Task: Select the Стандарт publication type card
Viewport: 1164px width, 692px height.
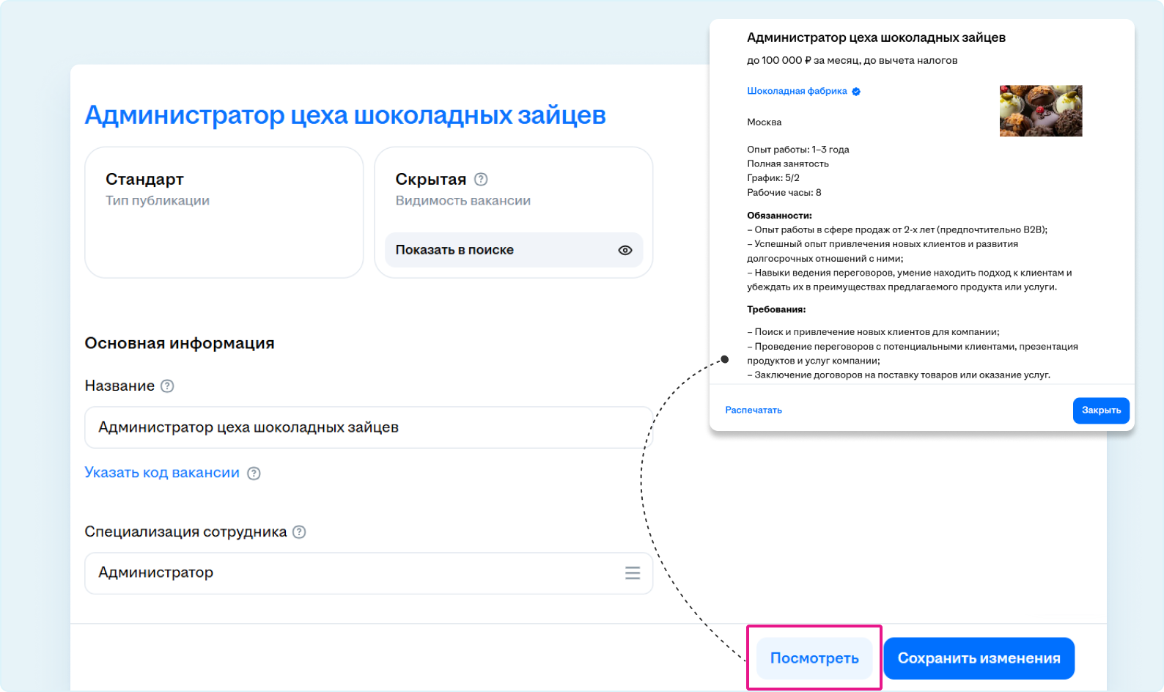Action: tap(224, 213)
